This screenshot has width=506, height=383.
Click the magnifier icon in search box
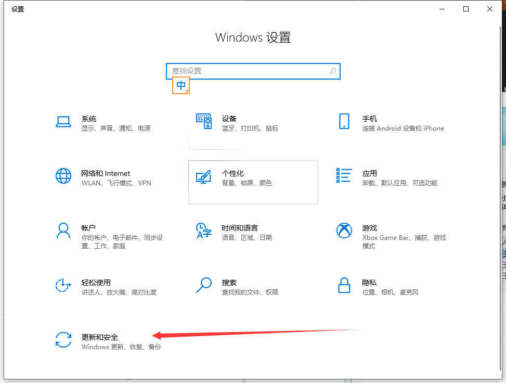coord(333,71)
